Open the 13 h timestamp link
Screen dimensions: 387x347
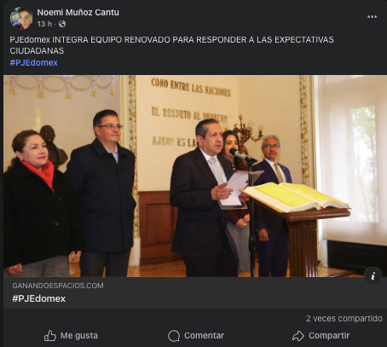click(44, 24)
